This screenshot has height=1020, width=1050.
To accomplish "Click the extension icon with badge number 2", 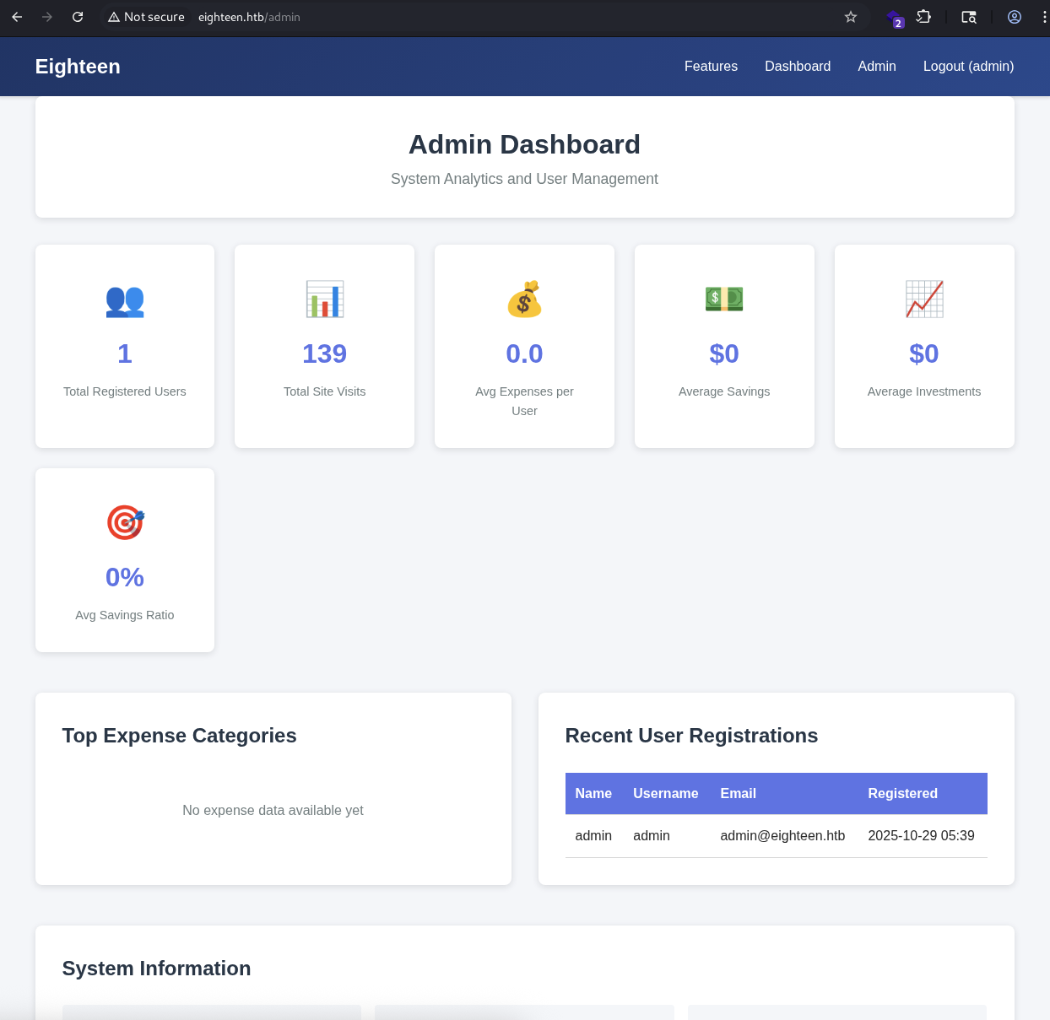I will click(x=894, y=19).
